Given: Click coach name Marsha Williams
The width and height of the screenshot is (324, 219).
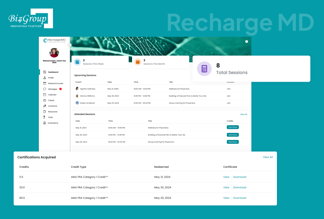Looking at the screenshot, I should 87,96.
